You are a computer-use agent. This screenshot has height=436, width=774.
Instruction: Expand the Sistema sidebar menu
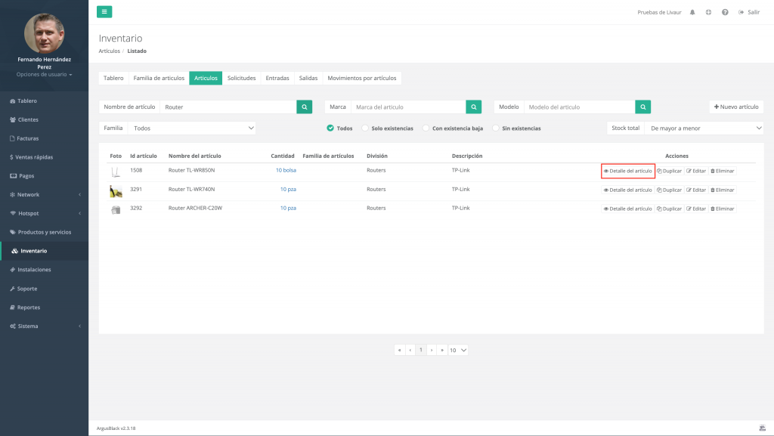(45, 326)
